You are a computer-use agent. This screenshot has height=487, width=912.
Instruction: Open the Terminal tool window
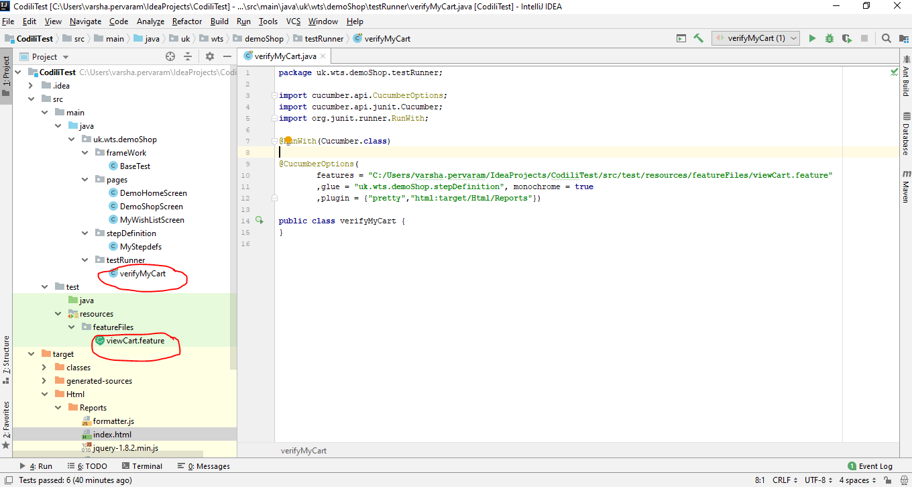click(147, 466)
